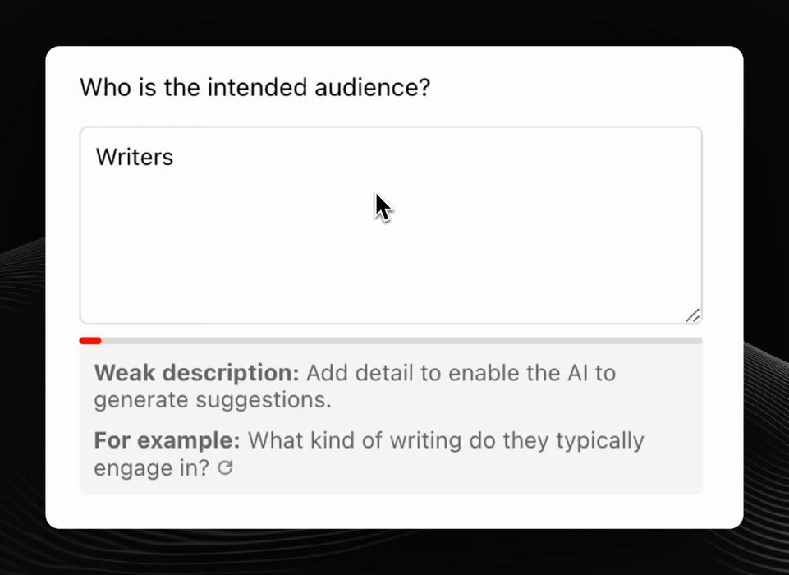The height and width of the screenshot is (575, 789).
Task: Focus the intended audience text area
Action: coord(391,225)
